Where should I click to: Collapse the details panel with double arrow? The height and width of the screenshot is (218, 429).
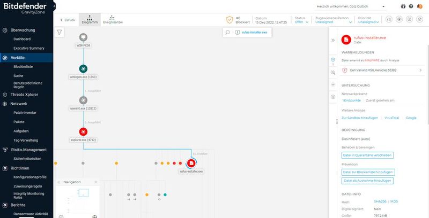pos(333,40)
